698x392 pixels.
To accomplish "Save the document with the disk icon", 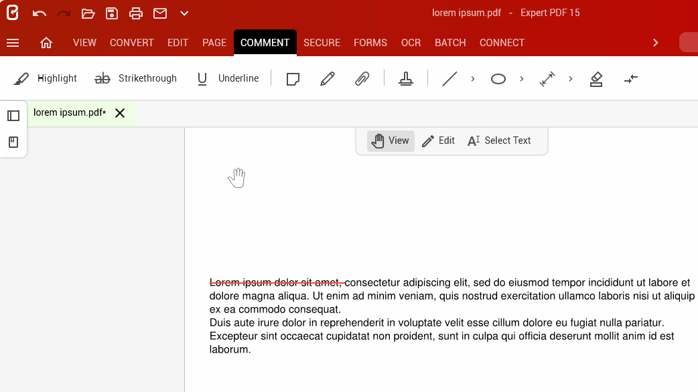I will 112,13.
